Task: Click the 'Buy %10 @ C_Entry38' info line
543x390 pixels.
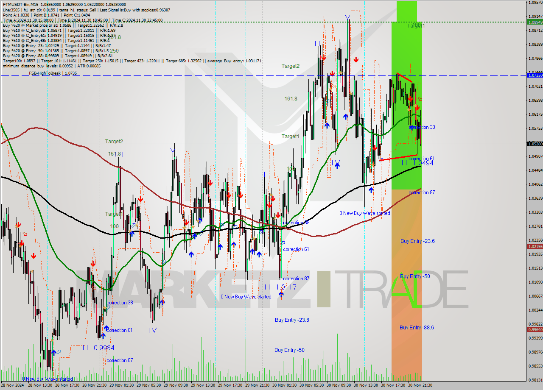Action: pos(59,30)
